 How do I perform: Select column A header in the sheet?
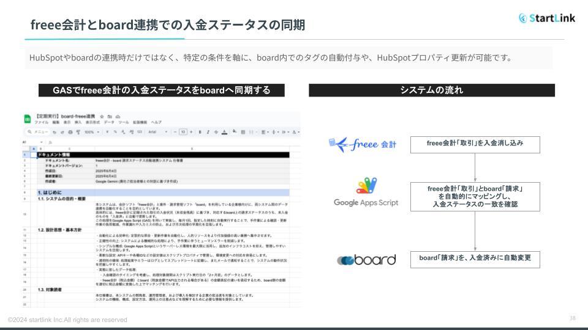34,149
